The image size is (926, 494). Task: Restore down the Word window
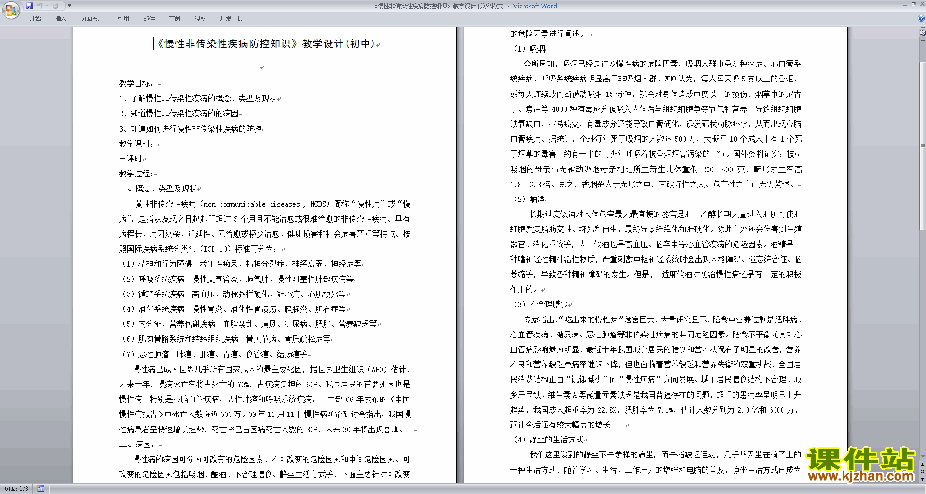(913, 4)
